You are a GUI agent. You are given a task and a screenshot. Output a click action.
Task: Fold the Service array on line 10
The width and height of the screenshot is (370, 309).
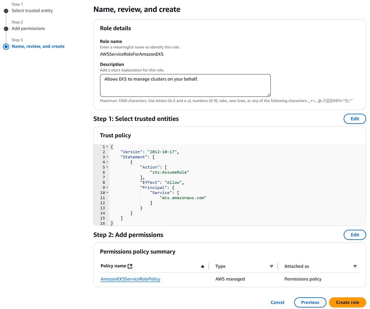107,193
